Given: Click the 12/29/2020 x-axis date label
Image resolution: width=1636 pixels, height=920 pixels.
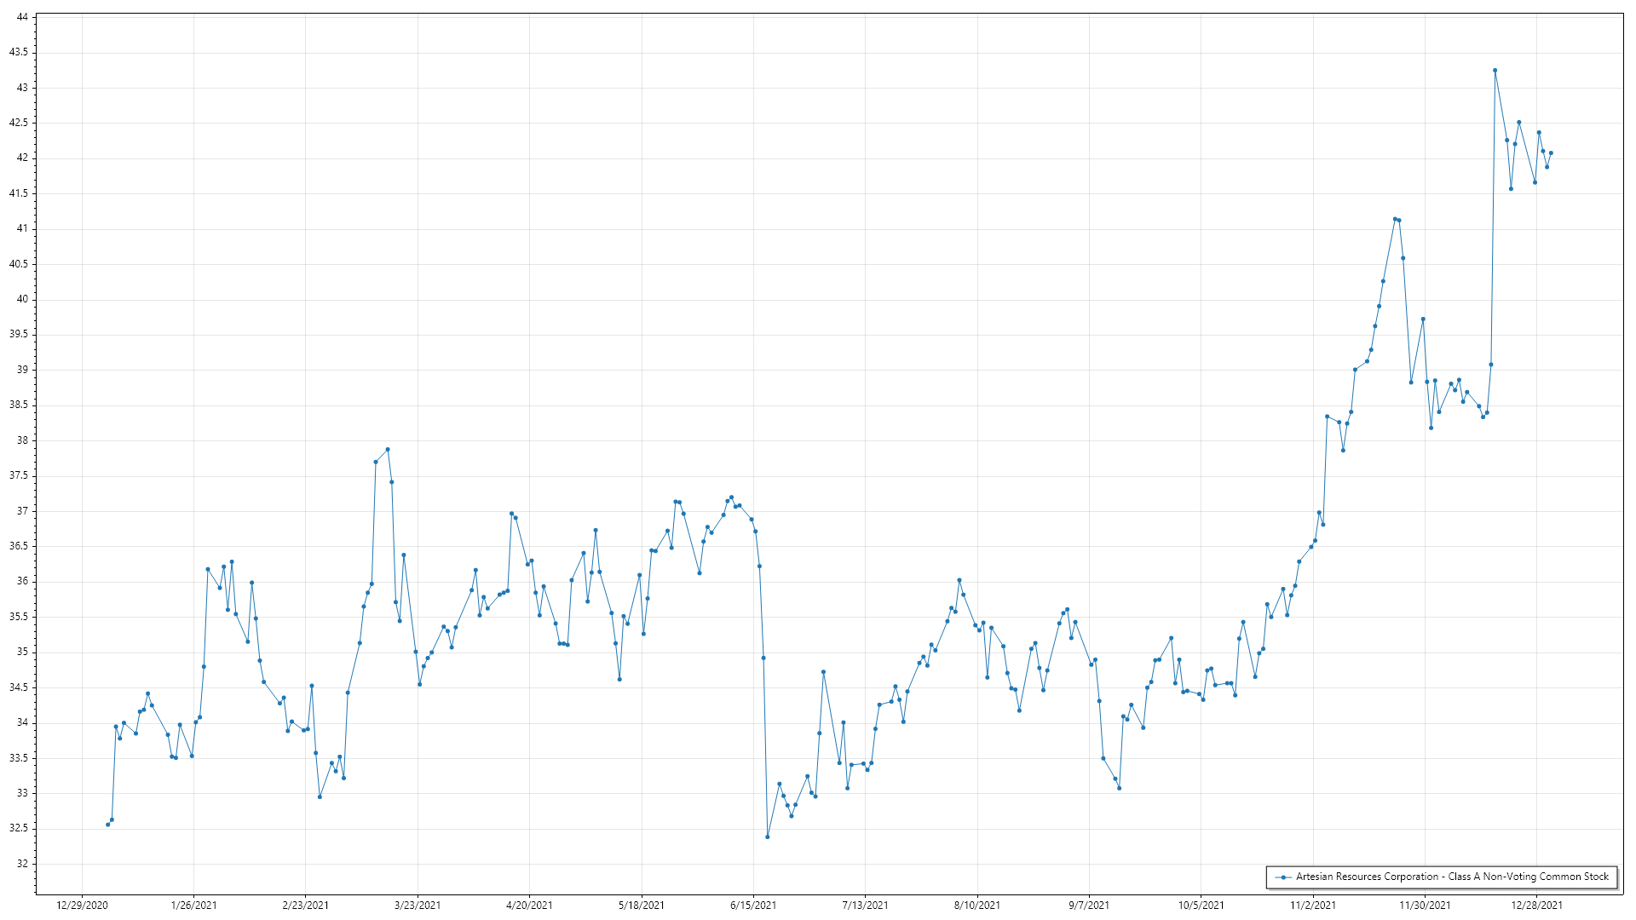Looking at the screenshot, I should (82, 906).
